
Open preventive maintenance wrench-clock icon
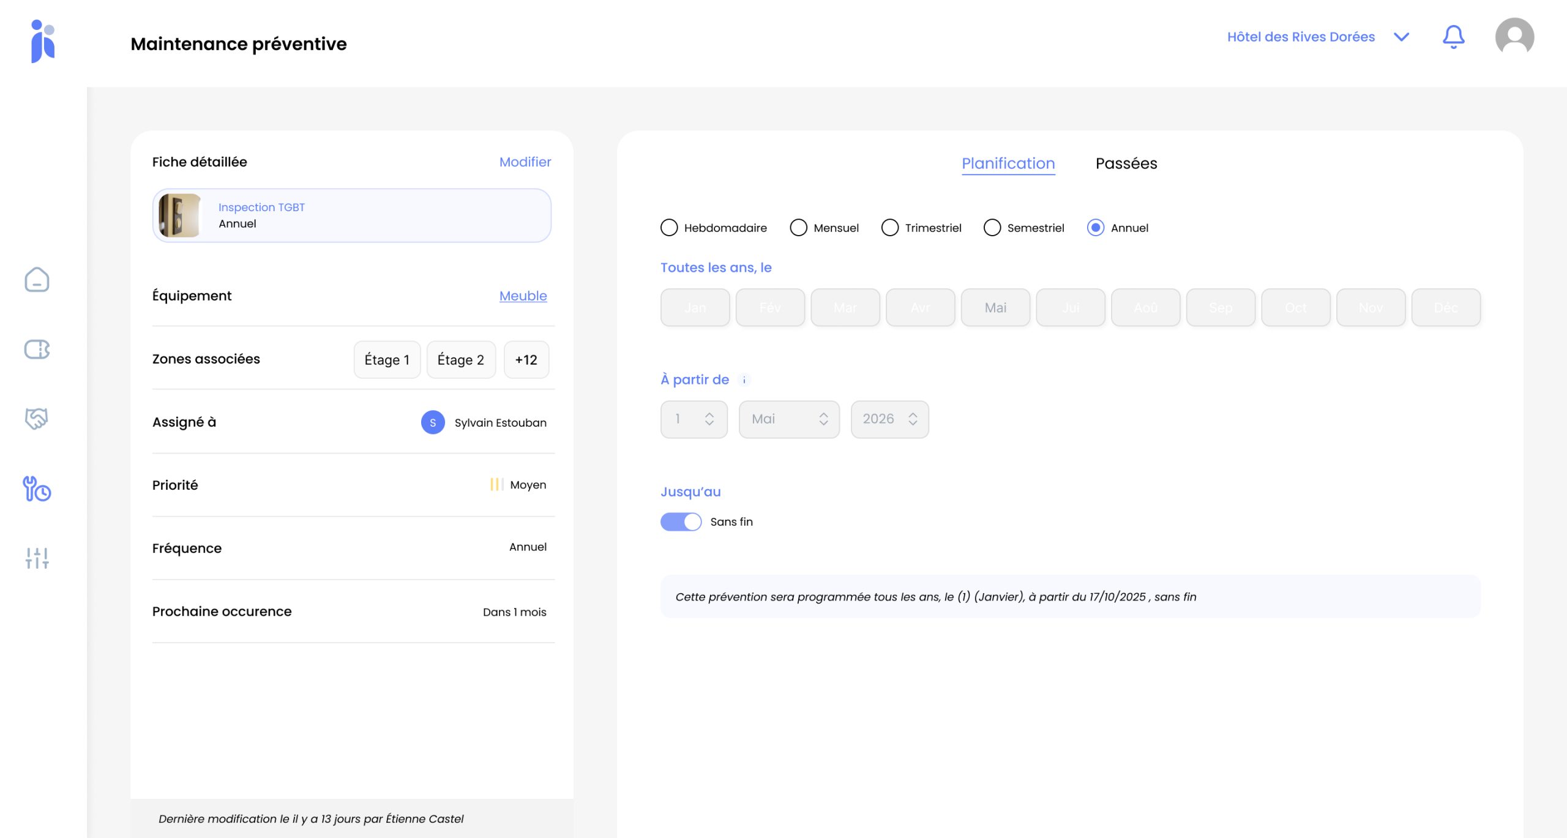click(x=37, y=489)
